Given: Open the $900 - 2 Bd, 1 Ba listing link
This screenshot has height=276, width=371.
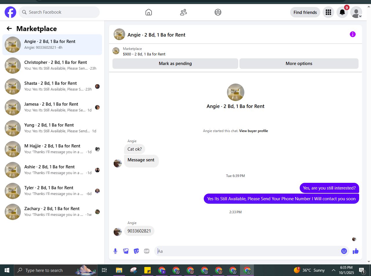Looking at the screenshot, I should (x=144, y=54).
